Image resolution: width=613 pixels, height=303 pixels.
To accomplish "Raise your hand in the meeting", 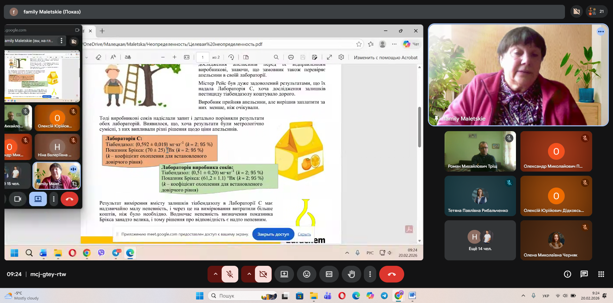I will tap(351, 274).
